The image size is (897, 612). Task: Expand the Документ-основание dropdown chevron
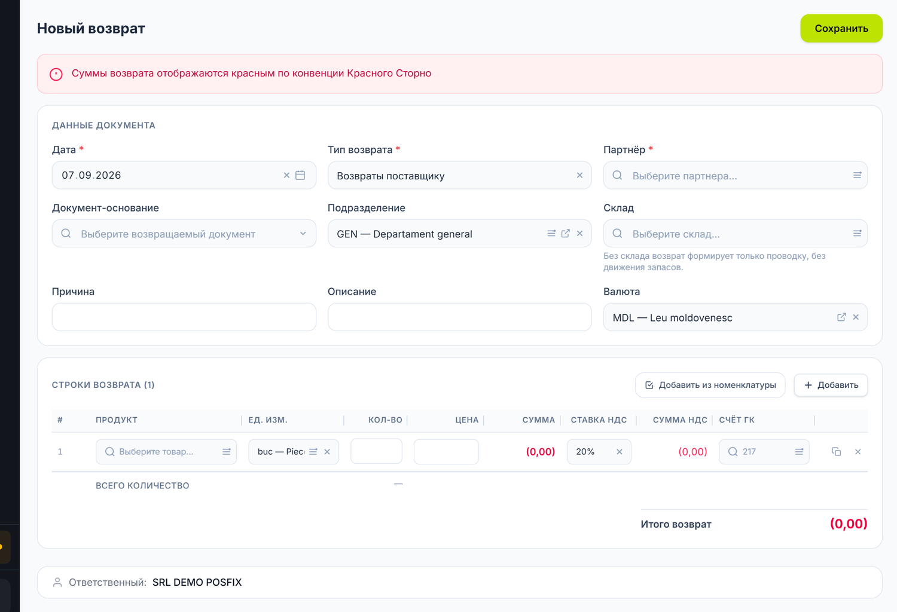pos(303,234)
